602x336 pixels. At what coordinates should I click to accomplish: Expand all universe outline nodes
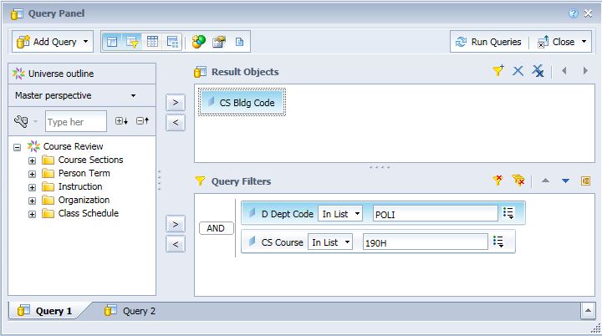coord(122,121)
